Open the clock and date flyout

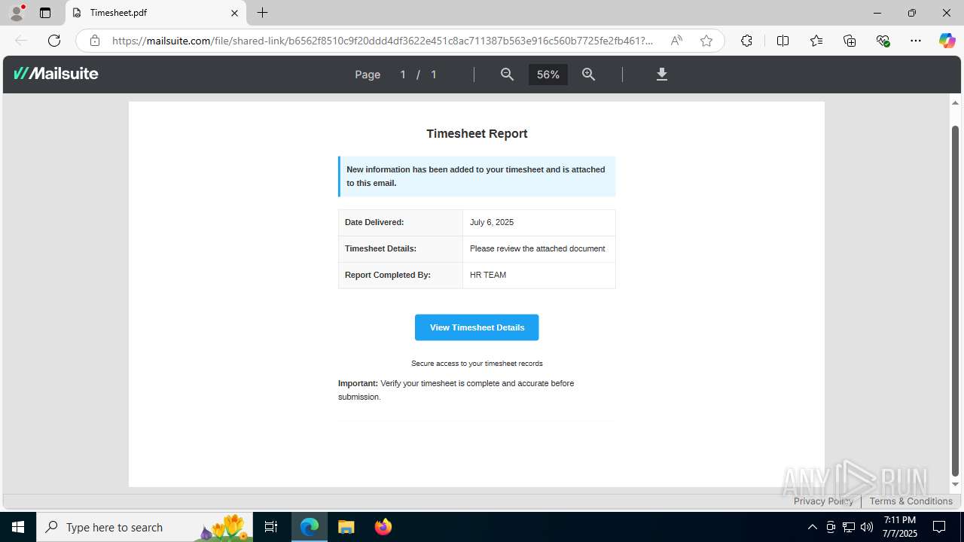[x=900, y=527]
